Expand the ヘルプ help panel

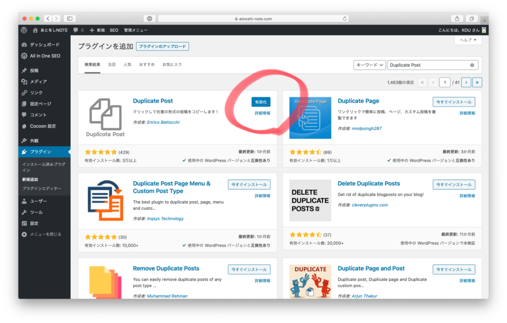(467, 40)
